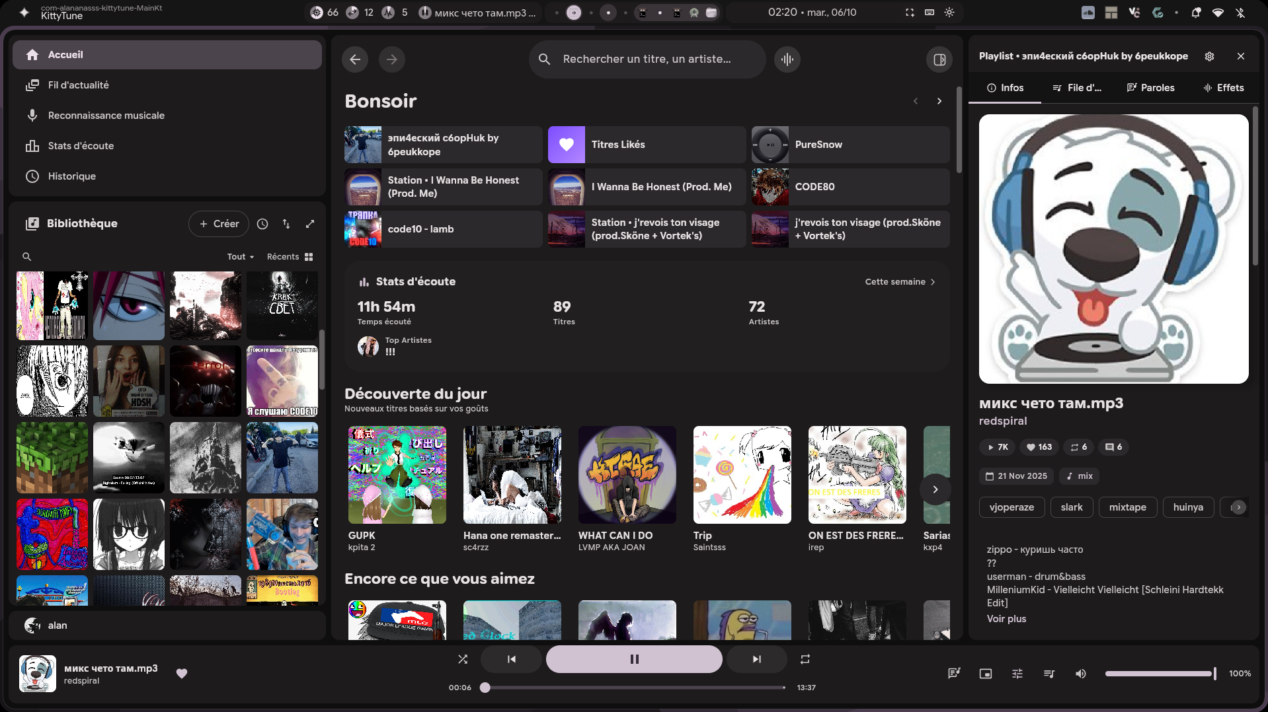Toggle the right side panel layout button

coord(939,59)
